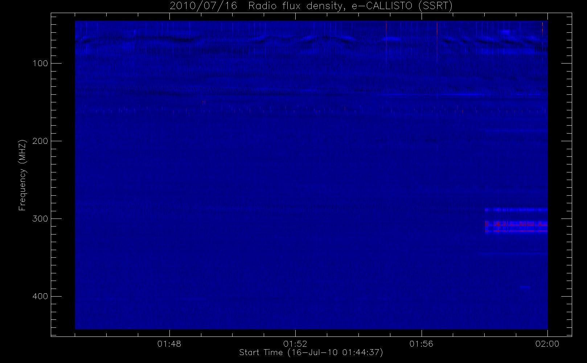Click the 200 frequency tick label

coord(40,141)
